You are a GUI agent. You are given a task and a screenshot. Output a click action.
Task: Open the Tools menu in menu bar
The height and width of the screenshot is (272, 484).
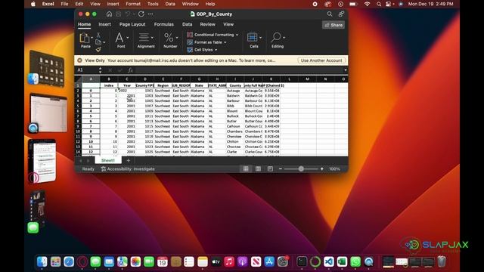coord(153,4)
